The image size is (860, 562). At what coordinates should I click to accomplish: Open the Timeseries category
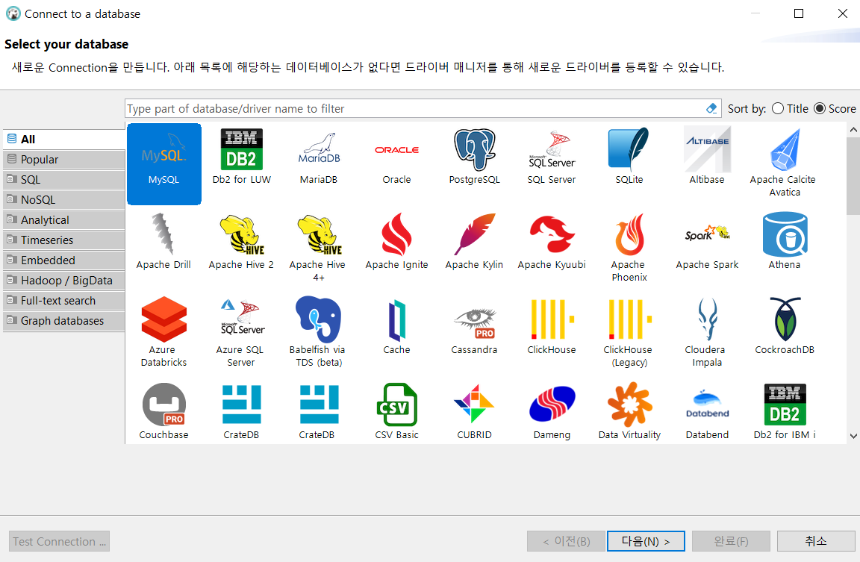pos(64,240)
